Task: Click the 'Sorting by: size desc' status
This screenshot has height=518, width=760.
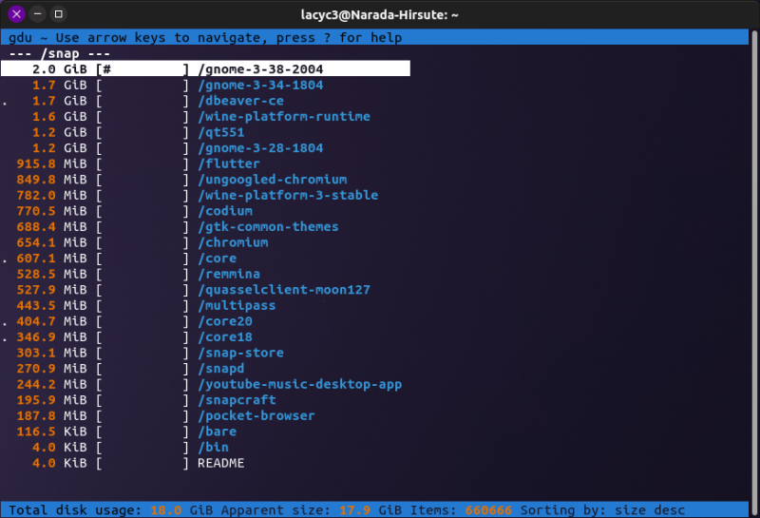Action: [602, 509]
